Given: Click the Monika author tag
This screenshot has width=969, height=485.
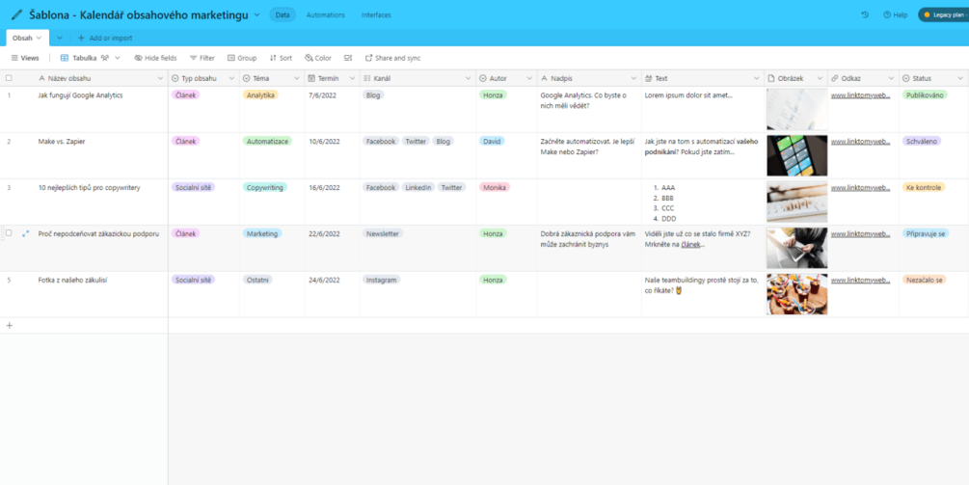Looking at the screenshot, I should point(495,187).
